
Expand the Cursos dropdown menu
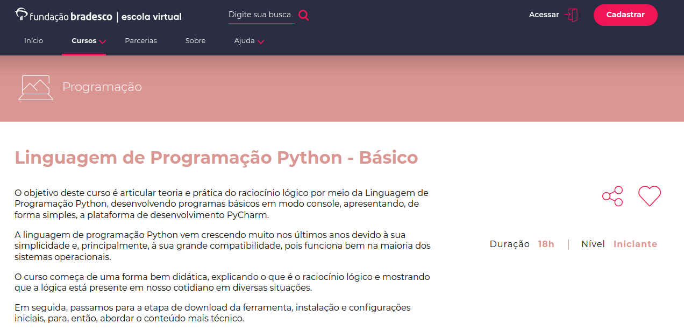[x=84, y=40]
